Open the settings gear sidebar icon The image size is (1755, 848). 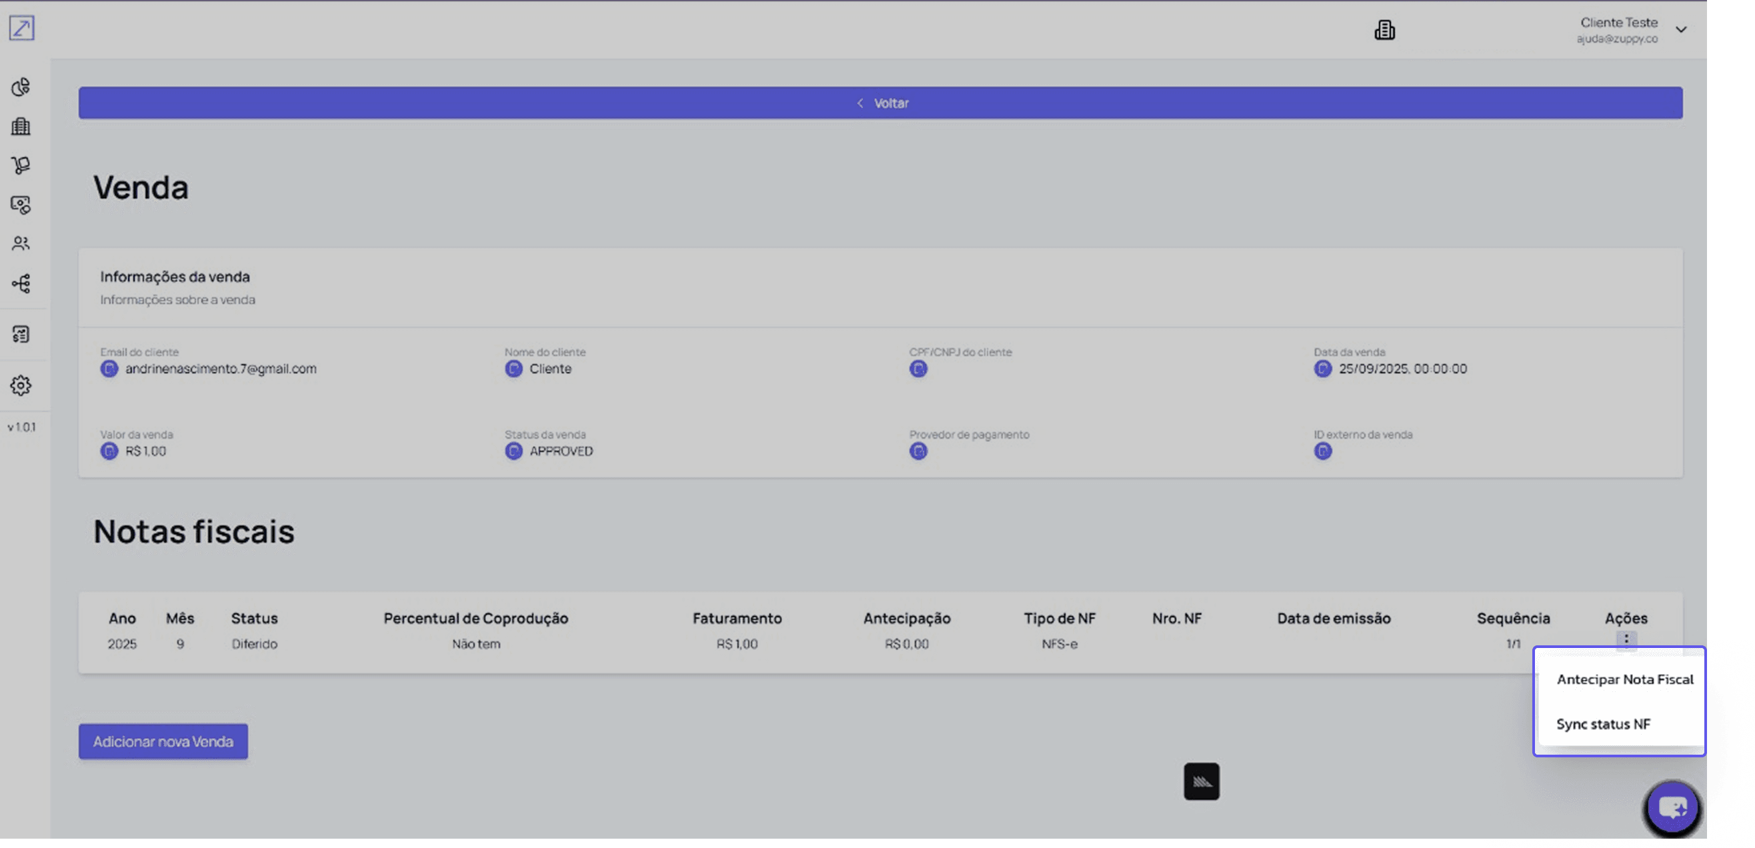(x=21, y=385)
